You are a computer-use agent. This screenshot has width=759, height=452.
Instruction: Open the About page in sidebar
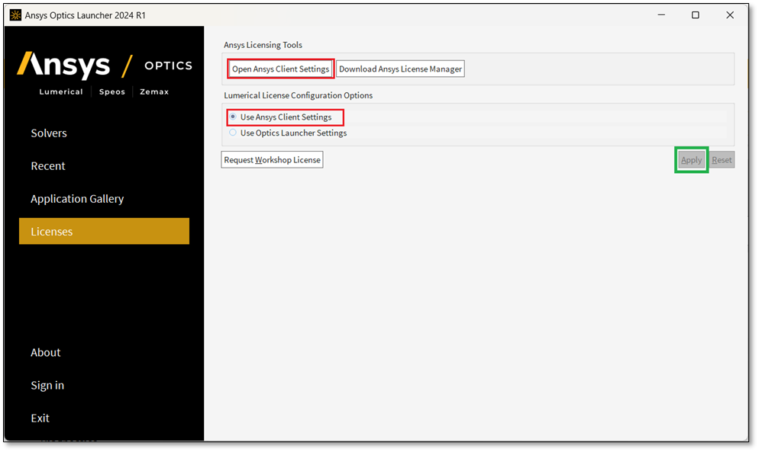pos(46,352)
